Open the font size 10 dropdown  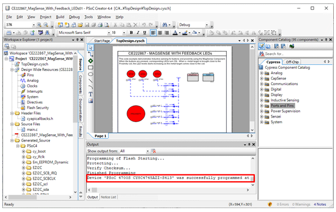point(124,33)
